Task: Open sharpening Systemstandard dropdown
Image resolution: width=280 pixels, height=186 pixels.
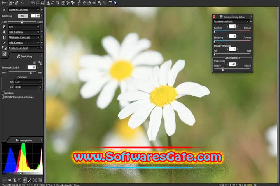Action: 24,48
